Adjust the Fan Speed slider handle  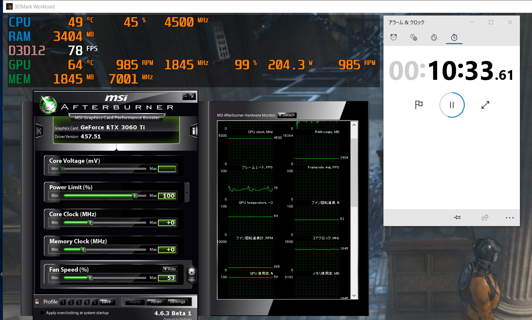pos(90,278)
